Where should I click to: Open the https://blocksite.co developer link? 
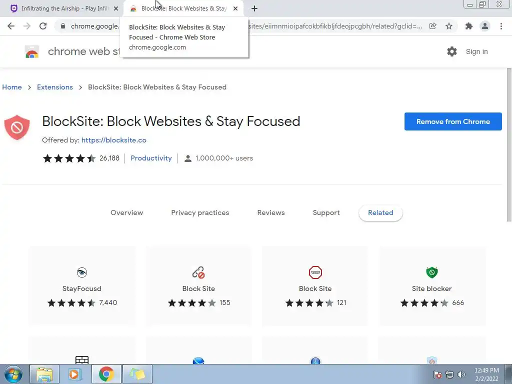pyautogui.click(x=114, y=140)
